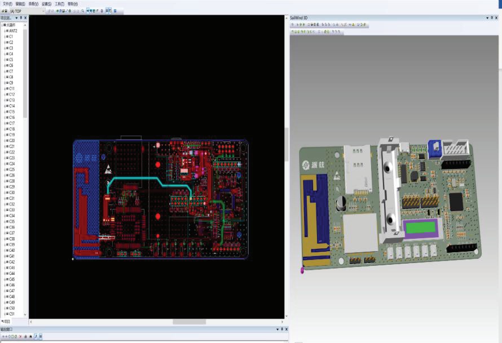Expand the ANT2 component tree node
502x343 pixels.
click(4, 31)
